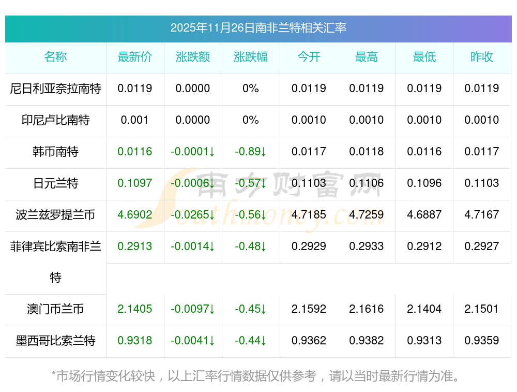Click the -0.89 change percentage cell
Viewport: 517px width, 392px height.
tap(251, 152)
